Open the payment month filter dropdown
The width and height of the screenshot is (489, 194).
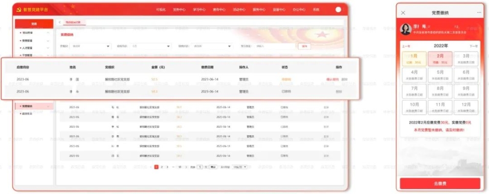coord(151,46)
